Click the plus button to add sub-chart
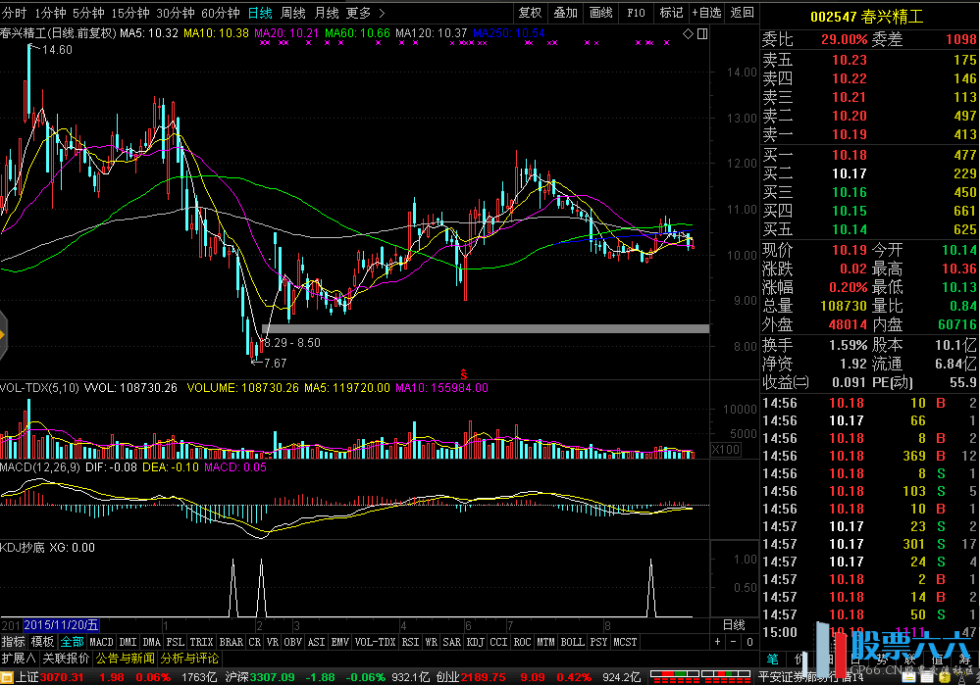 (717, 642)
